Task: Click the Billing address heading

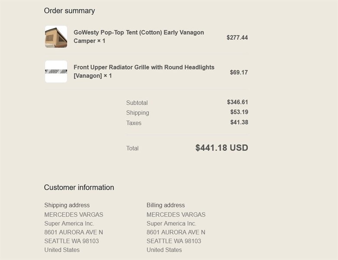Action: coord(166,205)
